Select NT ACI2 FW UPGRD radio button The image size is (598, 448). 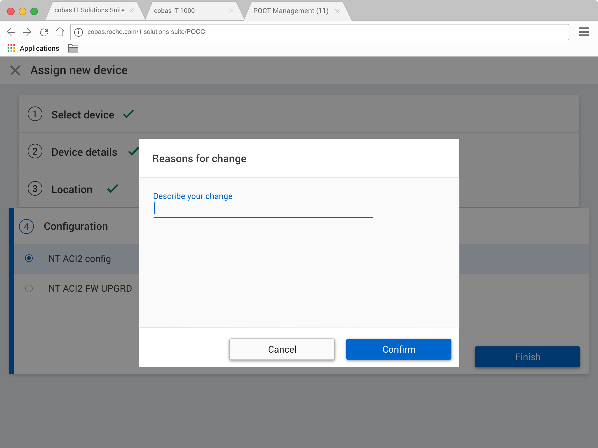point(29,288)
